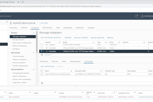
Task: Open the Datastores tab
Action: click(x=68, y=28)
